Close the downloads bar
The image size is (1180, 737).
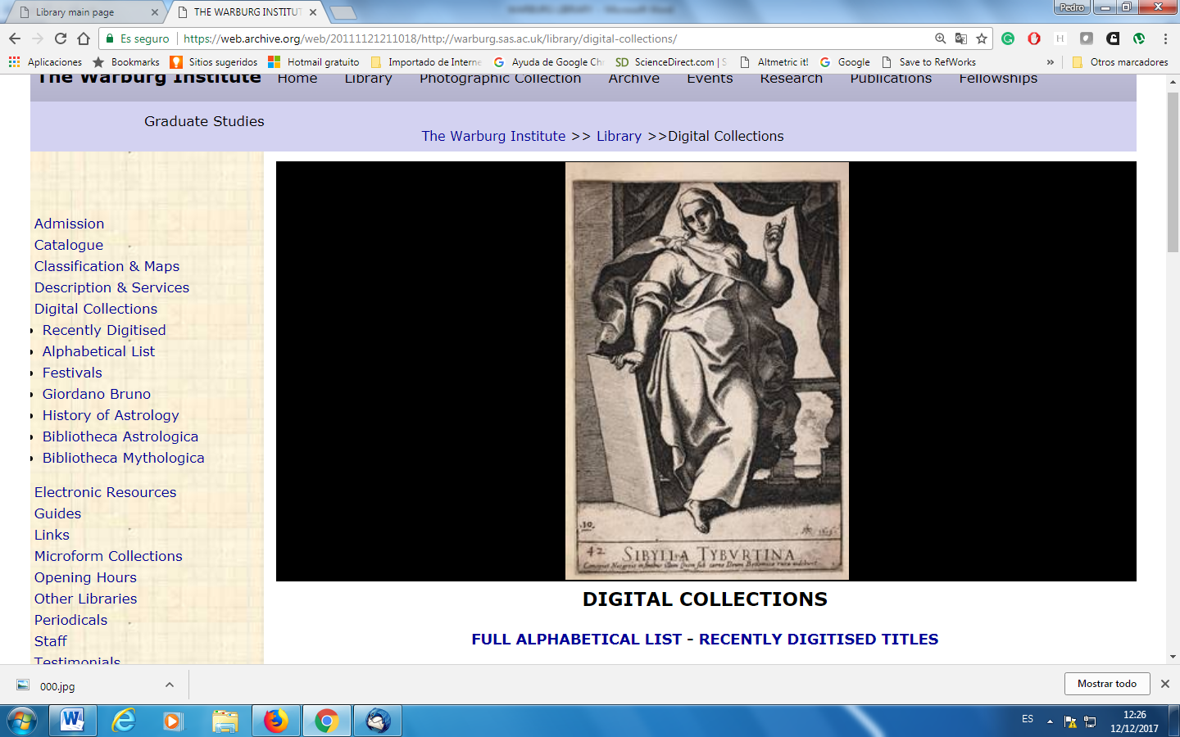(1165, 684)
